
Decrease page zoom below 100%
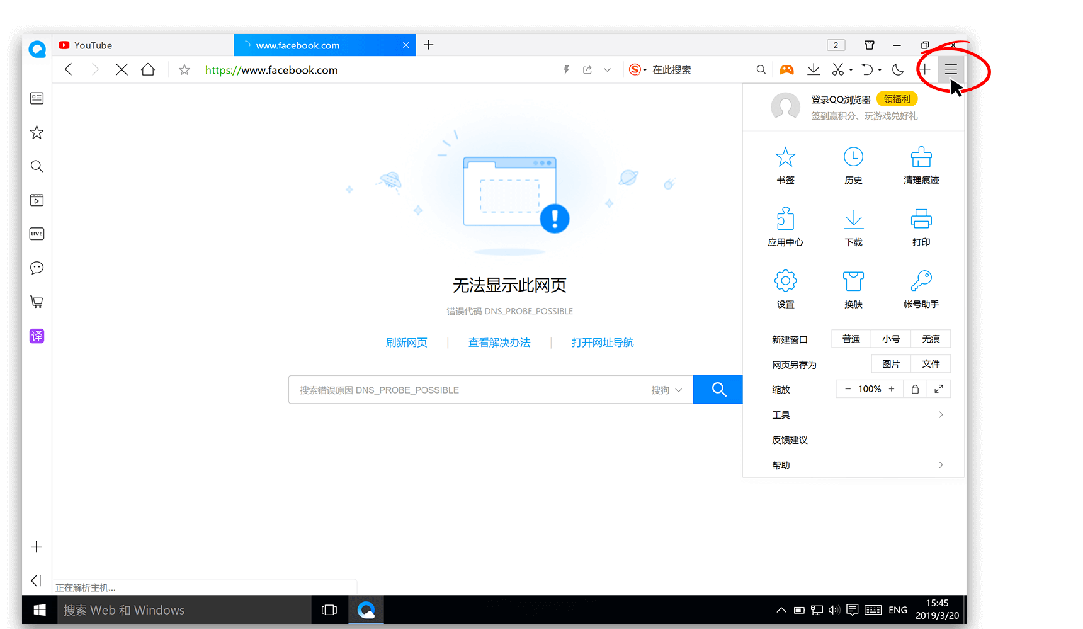847,388
